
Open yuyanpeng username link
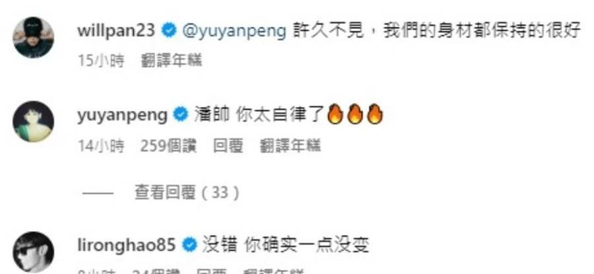pyautogui.click(x=122, y=116)
